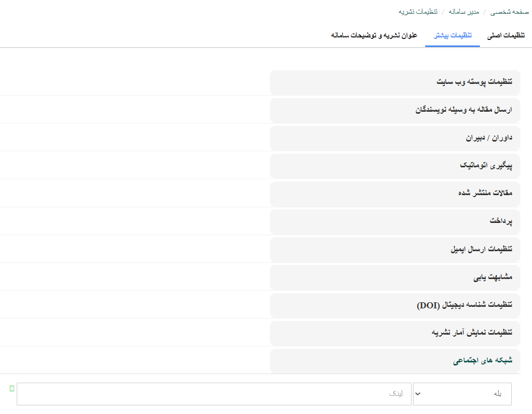Expand "تنظیمات پوسته وب سایت" section
Screen dimensions: 532x414
474,81
